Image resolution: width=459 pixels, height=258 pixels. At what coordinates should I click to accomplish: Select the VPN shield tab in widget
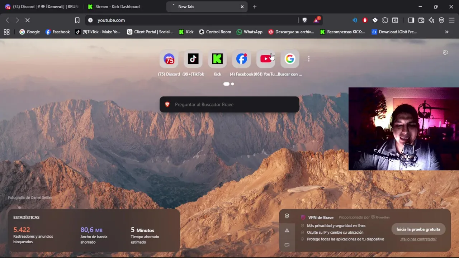coord(287,216)
